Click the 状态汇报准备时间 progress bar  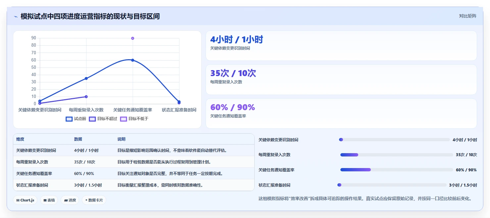(392, 185)
